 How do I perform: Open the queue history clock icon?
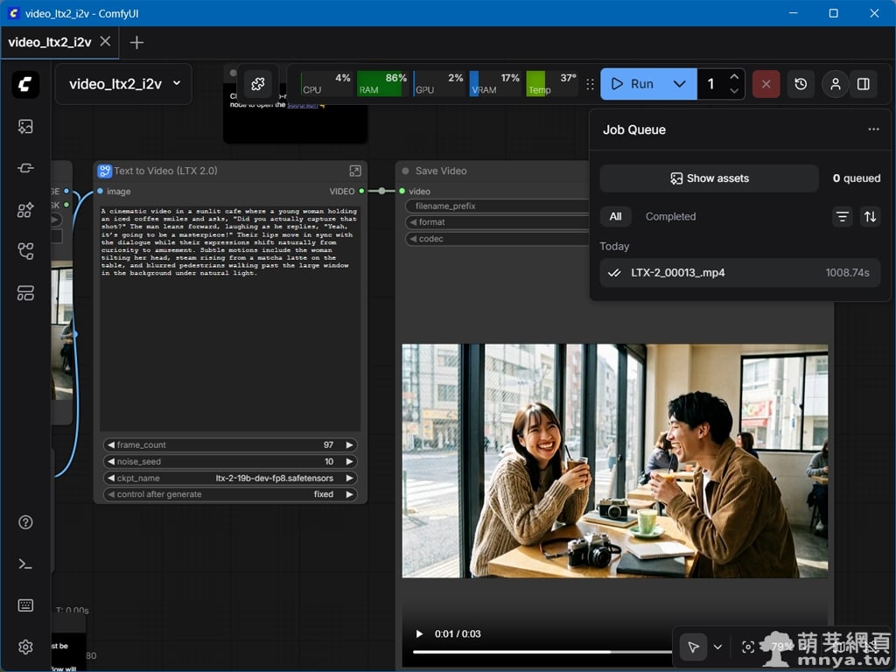click(801, 84)
